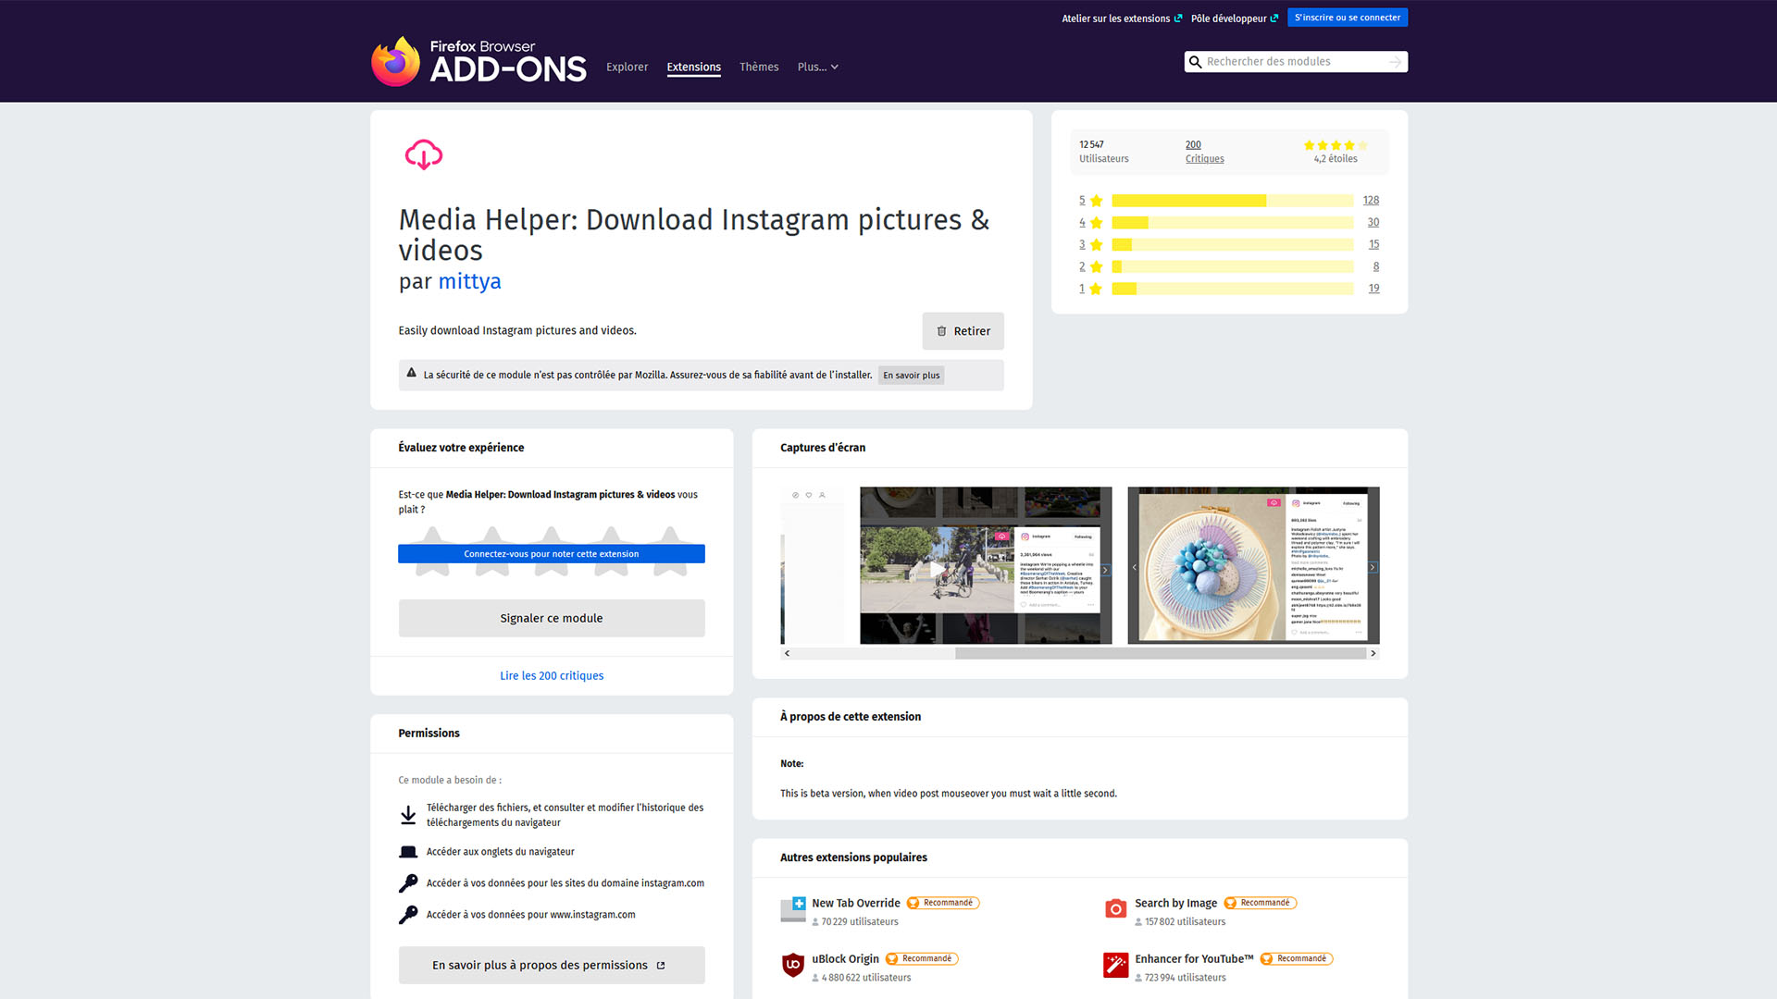Click the Firefox Browser Add-ons logo
The height and width of the screenshot is (999, 1777).
pyautogui.click(x=478, y=61)
